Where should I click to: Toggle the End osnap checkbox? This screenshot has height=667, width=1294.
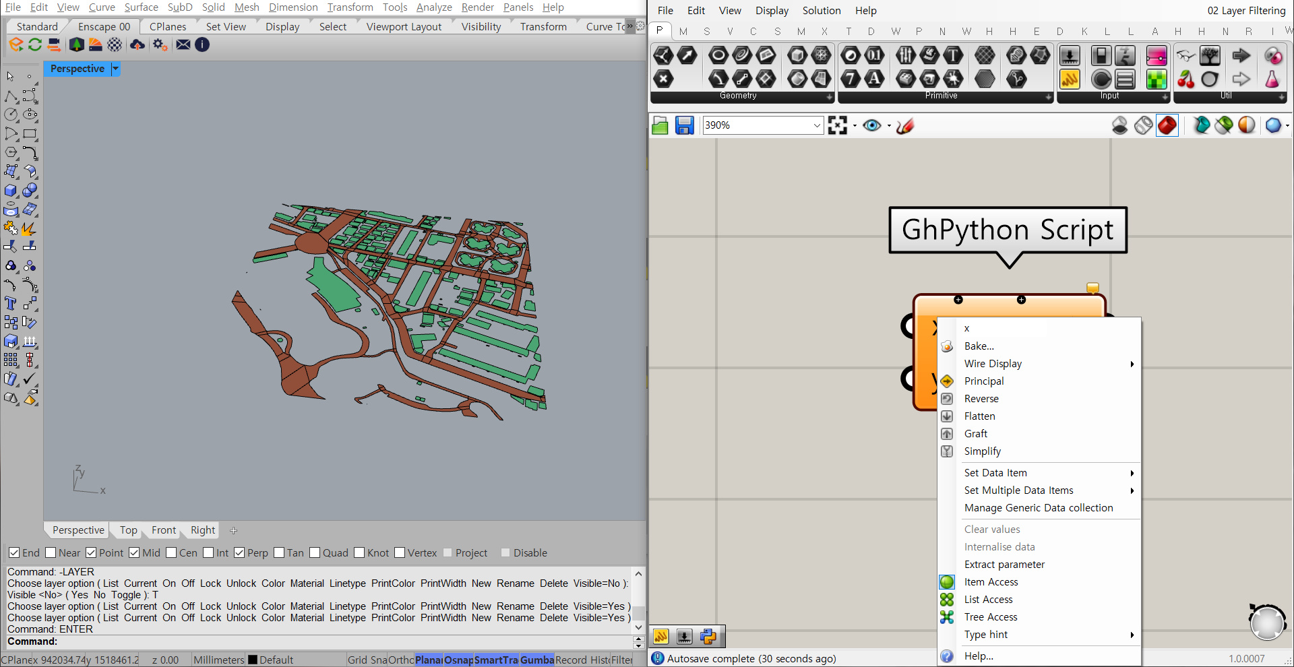pos(14,553)
